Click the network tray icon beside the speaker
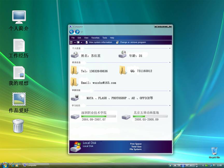Viewport: 224px width, 168px height. [x=211, y=165]
